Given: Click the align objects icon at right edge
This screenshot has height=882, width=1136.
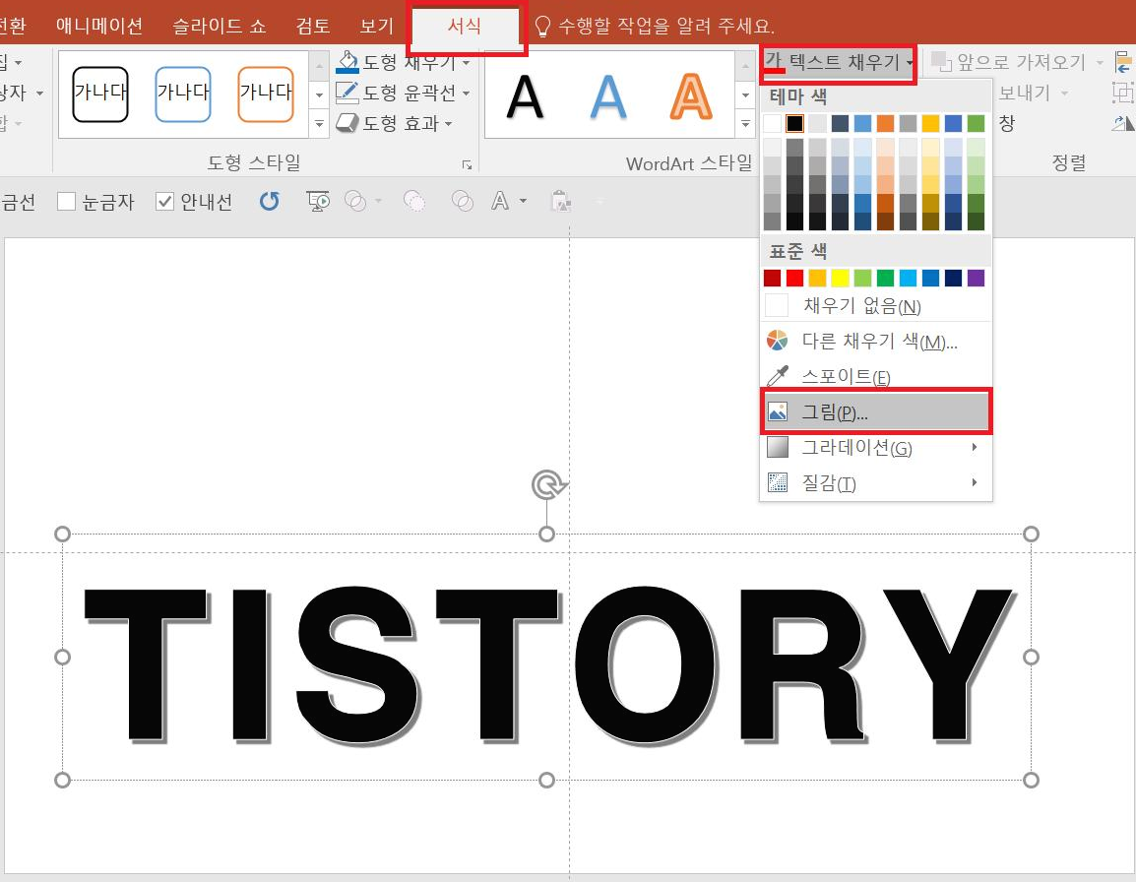Looking at the screenshot, I should [x=1123, y=62].
